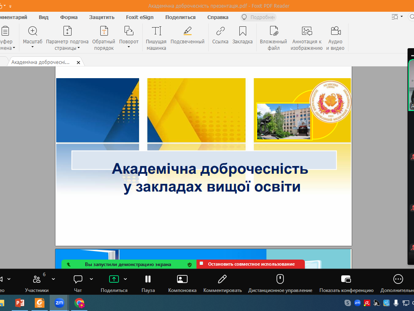Click the university emblem logo
The width and height of the screenshot is (414, 311).
coord(330,102)
